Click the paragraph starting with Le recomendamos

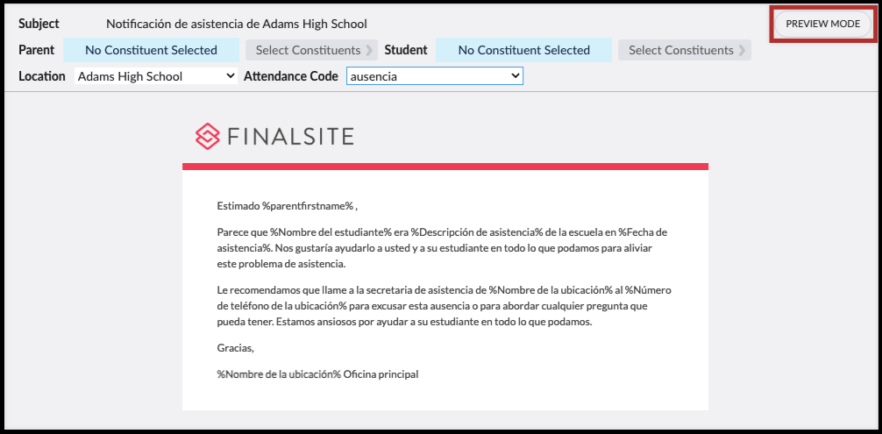436,305
